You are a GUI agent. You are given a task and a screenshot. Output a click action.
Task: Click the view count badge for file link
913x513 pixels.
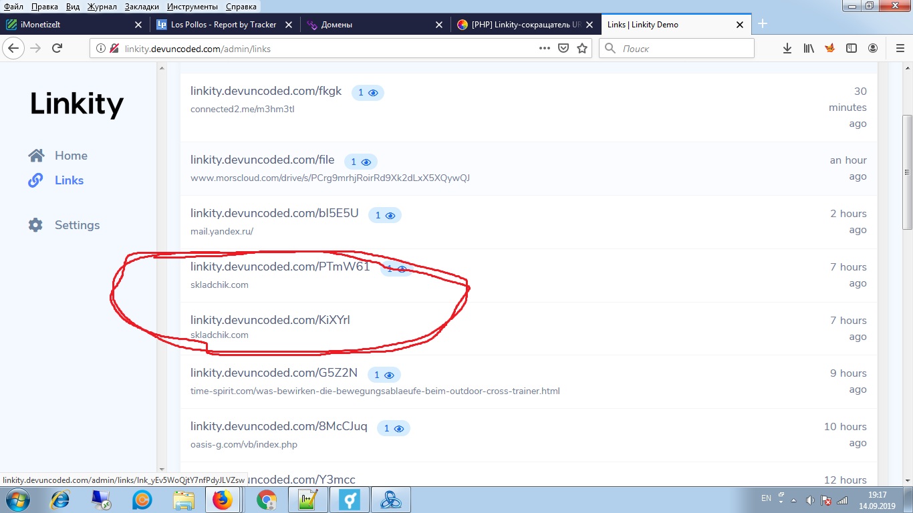(361, 162)
